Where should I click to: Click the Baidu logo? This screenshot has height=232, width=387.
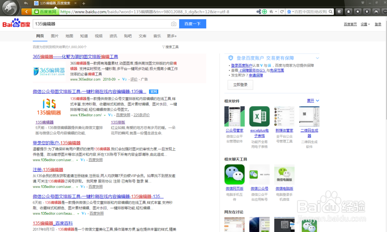click(x=16, y=23)
